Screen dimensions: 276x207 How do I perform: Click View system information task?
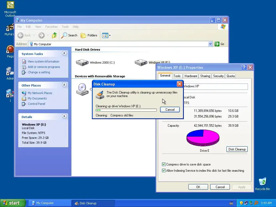[x=43, y=61]
